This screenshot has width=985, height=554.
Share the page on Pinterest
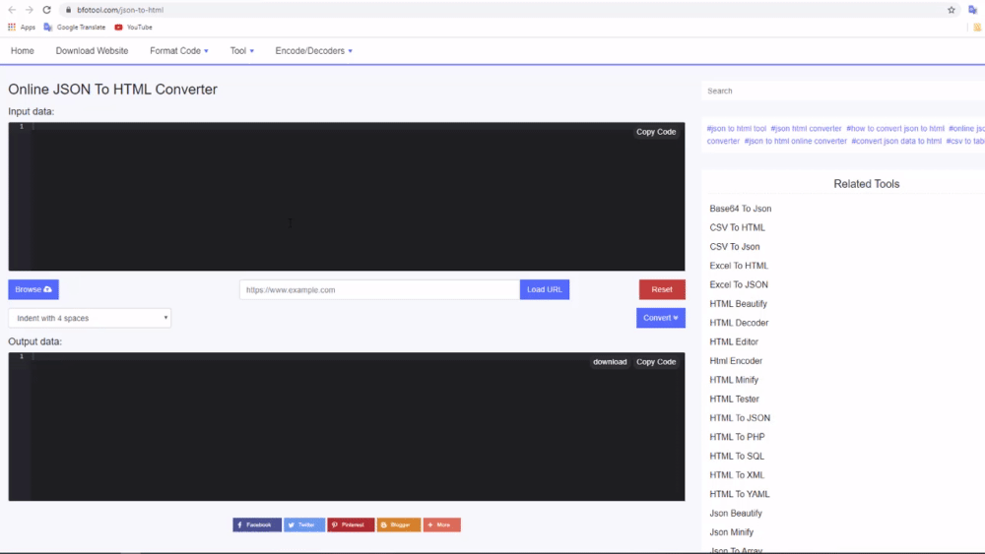point(351,525)
